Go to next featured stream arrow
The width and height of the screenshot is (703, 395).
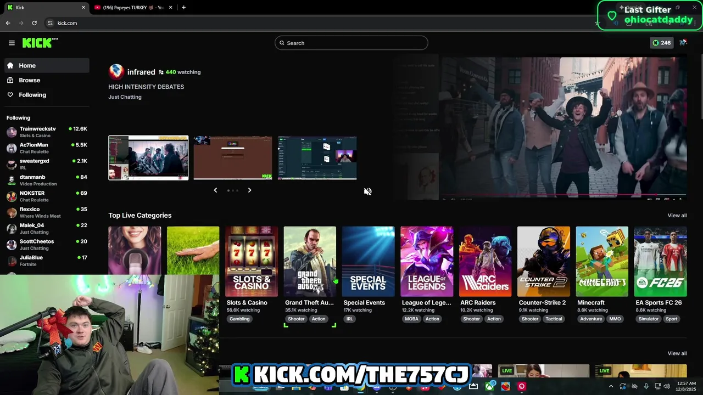[249, 190]
